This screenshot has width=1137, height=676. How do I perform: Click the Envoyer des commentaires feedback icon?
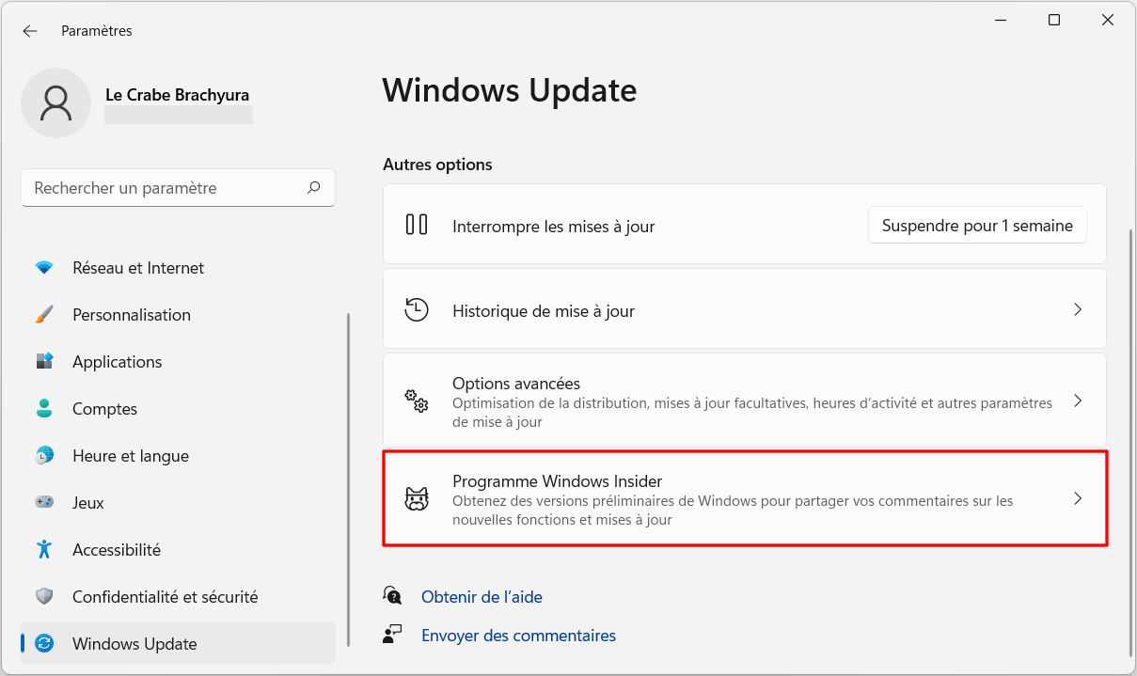(x=392, y=635)
